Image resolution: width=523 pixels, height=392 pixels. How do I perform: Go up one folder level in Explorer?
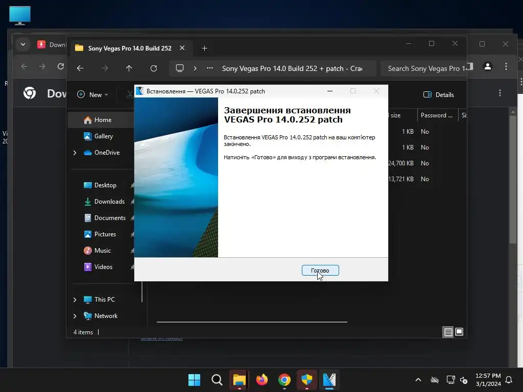pyautogui.click(x=129, y=68)
